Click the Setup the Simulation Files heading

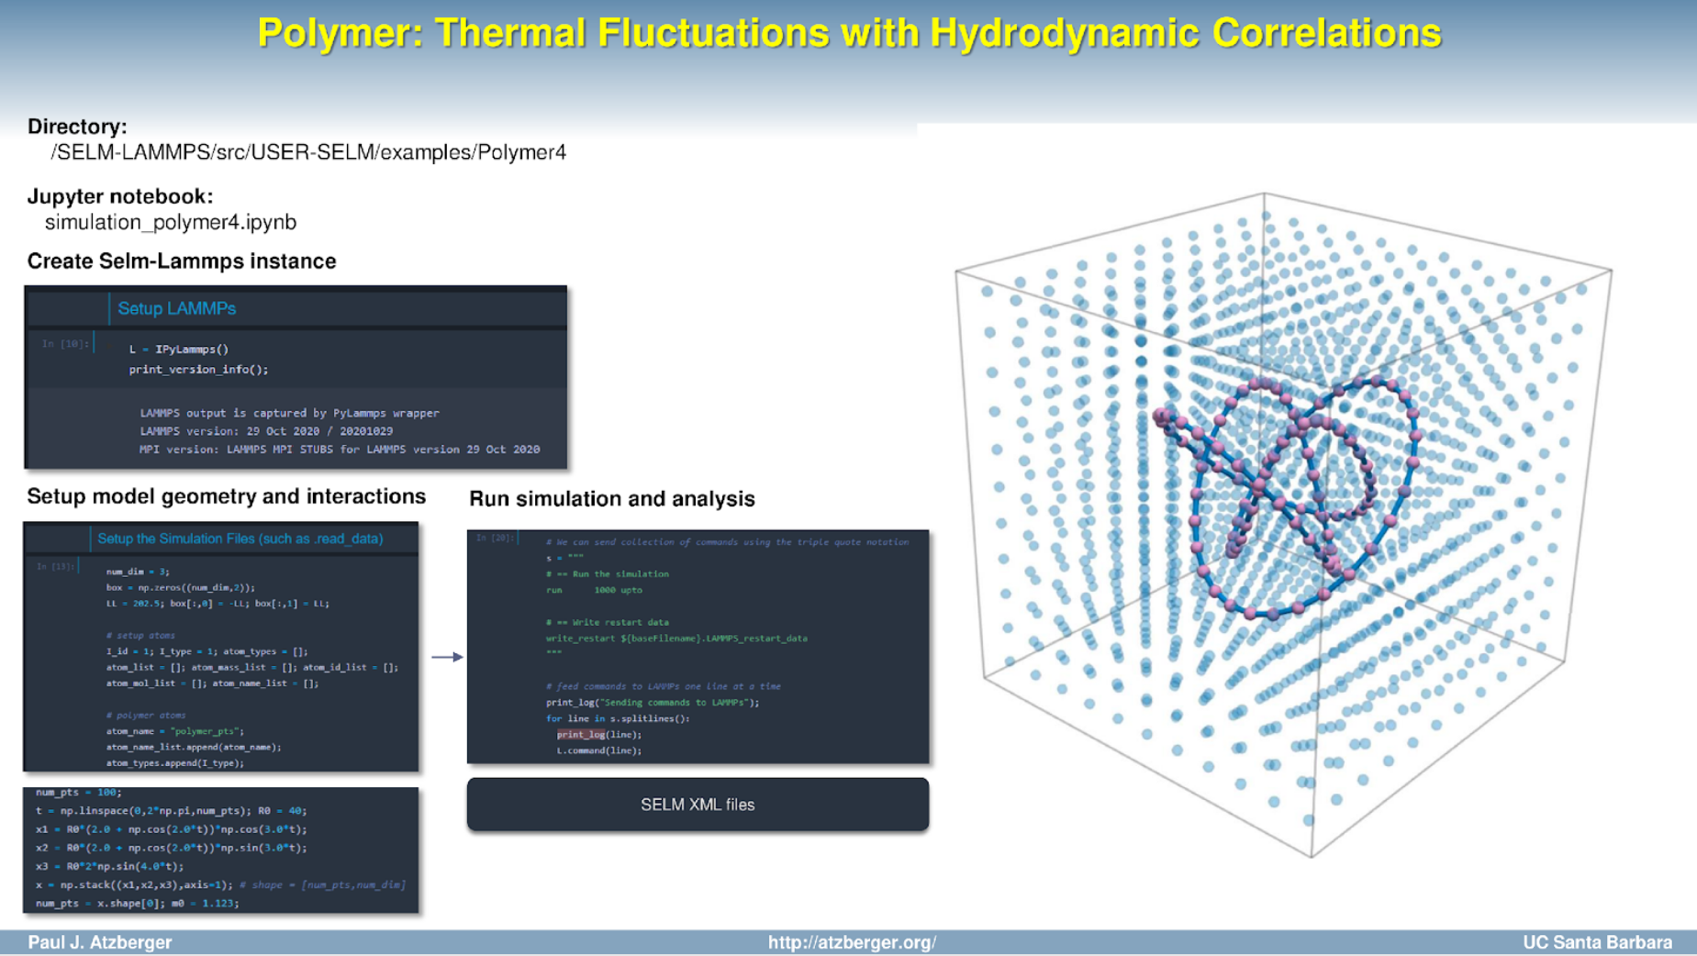pyautogui.click(x=240, y=539)
